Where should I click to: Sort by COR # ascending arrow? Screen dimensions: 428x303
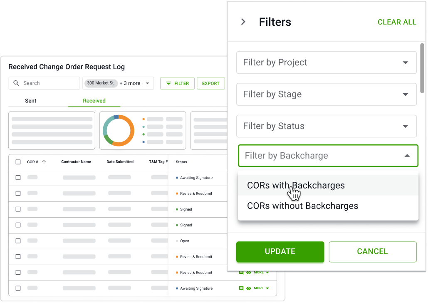44,162
